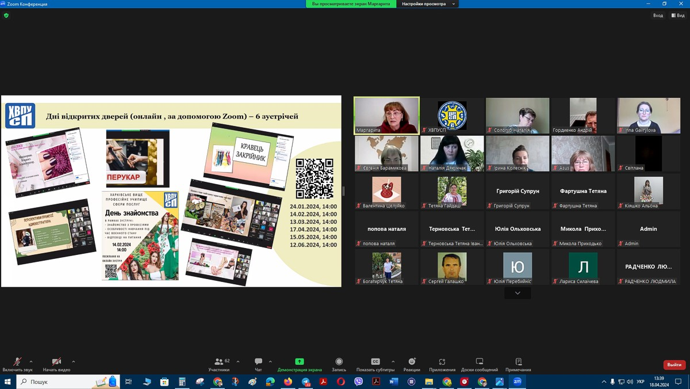Screen dimensions: 690x389
Task: Select Валентина Целуйко's tile
Action: (x=386, y=191)
